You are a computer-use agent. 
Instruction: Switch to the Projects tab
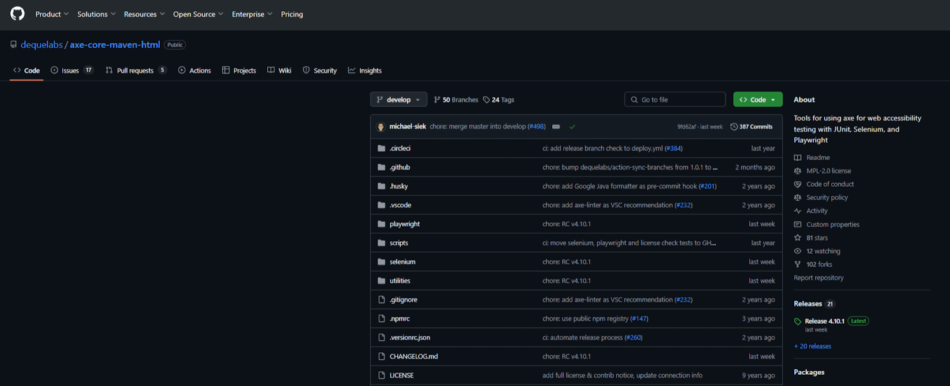239,71
